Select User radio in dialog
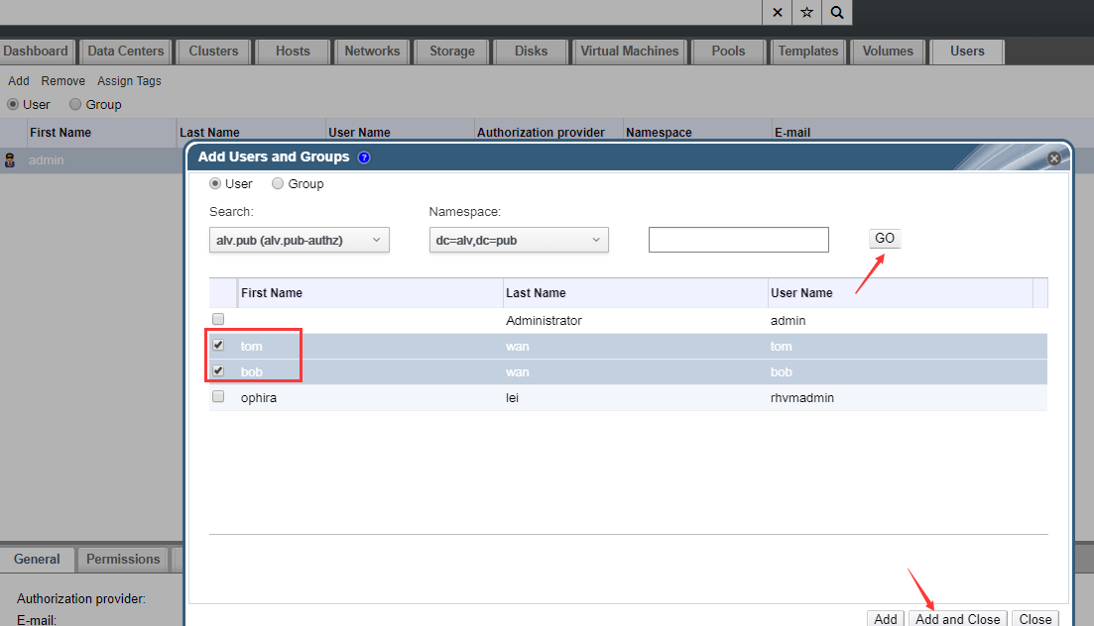Viewport: 1094px width, 626px height. [215, 183]
